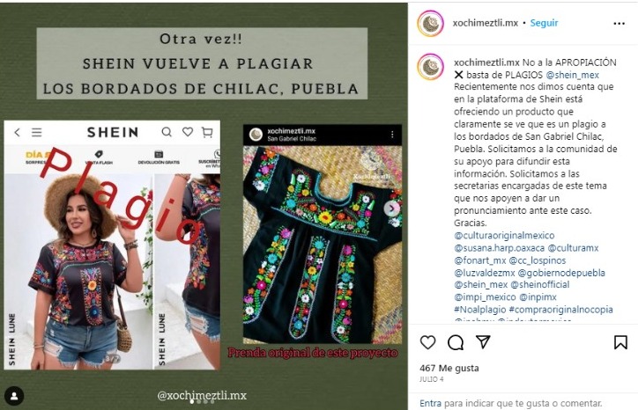View tagged people icon on the photo
The height and width of the screenshot is (410, 638).
14,396
